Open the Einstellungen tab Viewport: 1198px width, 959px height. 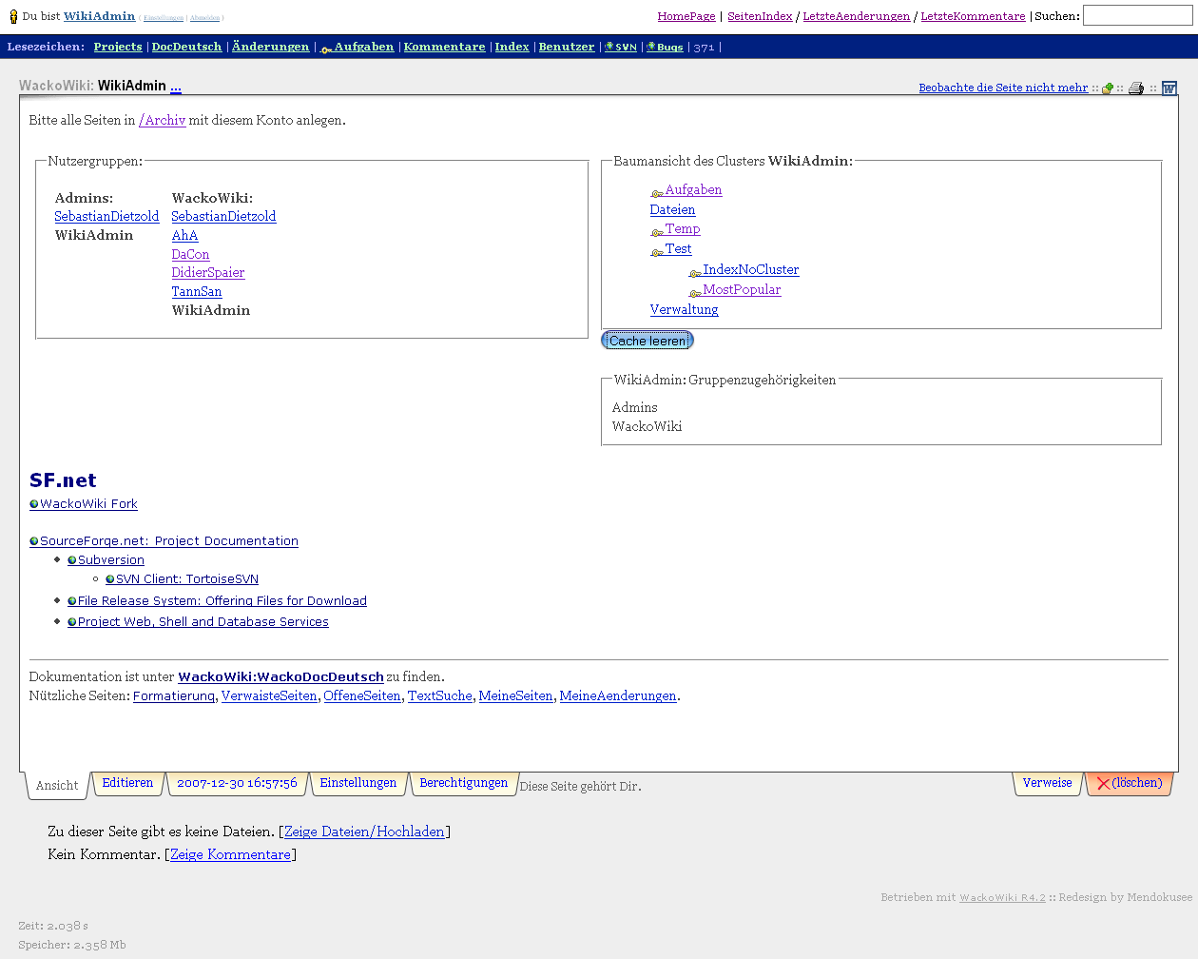point(357,783)
